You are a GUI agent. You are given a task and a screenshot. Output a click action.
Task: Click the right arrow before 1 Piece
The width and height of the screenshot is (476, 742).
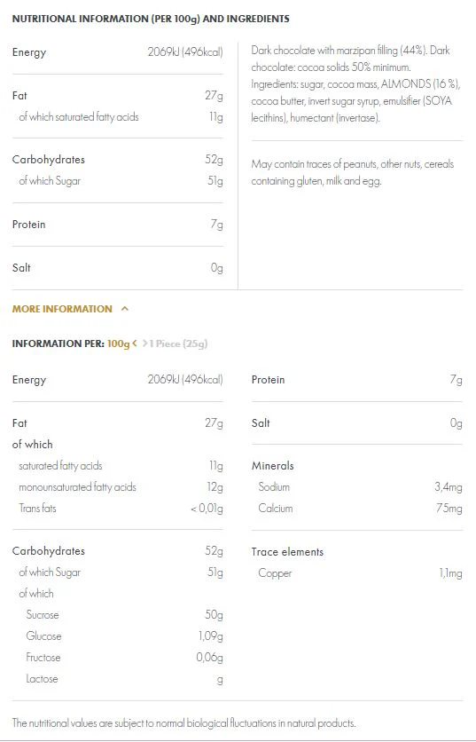click(x=144, y=343)
